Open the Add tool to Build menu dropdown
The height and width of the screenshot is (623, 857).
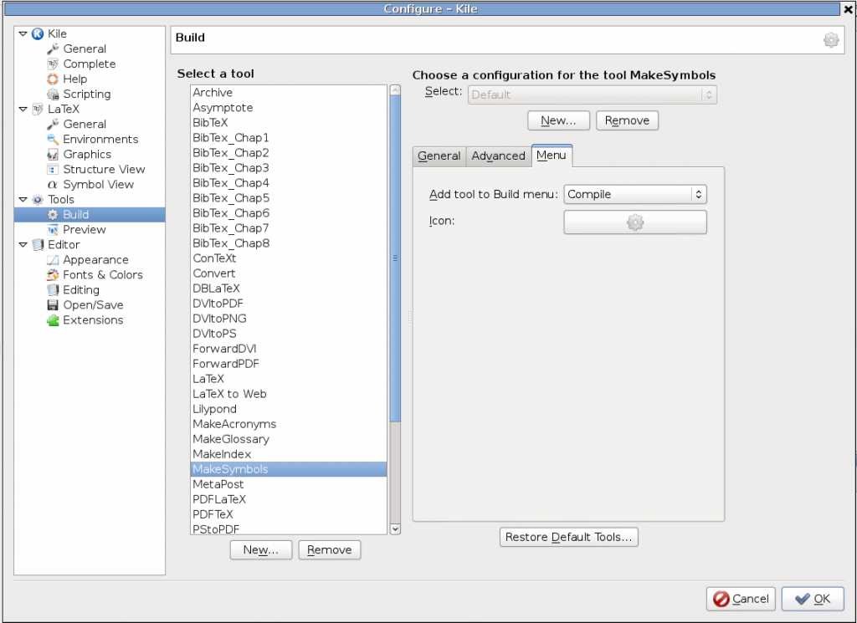635,194
